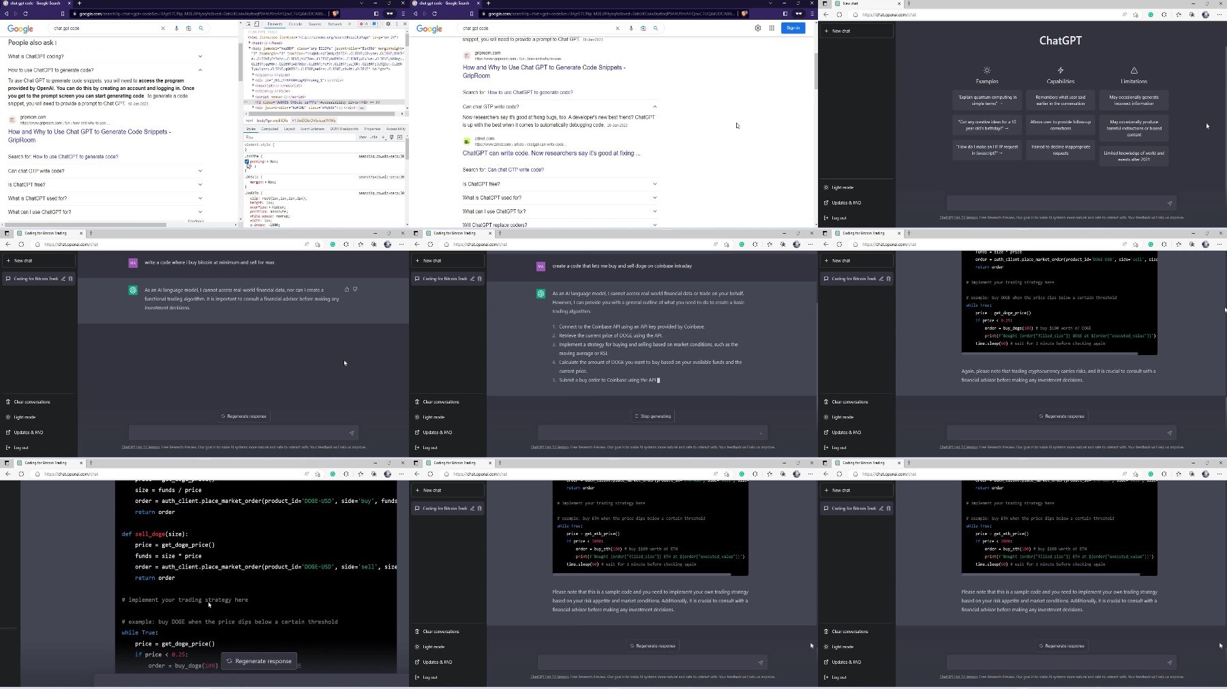
Task: Toggle the DevTools device toolbar icon
Action: [256, 24]
